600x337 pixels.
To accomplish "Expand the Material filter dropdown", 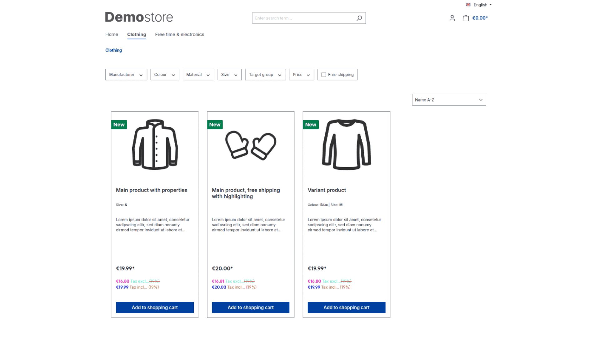I will point(198,75).
